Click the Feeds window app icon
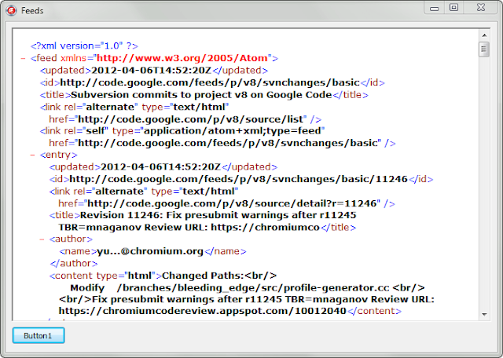The width and height of the screenshot is (503, 358). pyautogui.click(x=11, y=10)
